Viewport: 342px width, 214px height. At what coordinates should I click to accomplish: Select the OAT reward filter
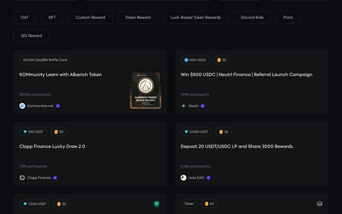tap(25, 17)
